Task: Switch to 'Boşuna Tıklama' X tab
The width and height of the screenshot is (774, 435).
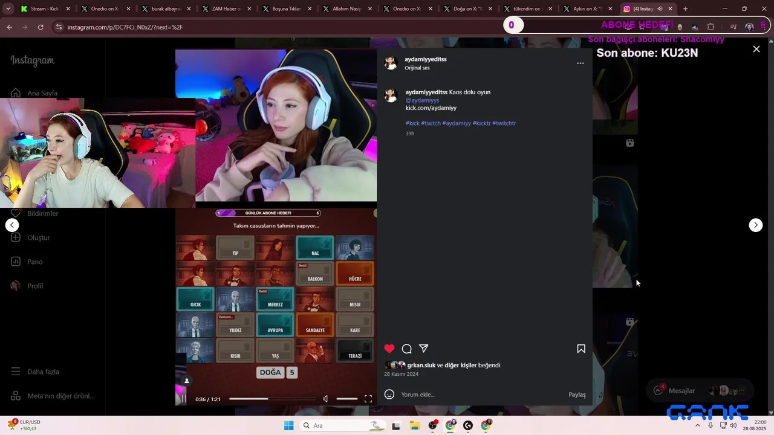Action: (287, 9)
